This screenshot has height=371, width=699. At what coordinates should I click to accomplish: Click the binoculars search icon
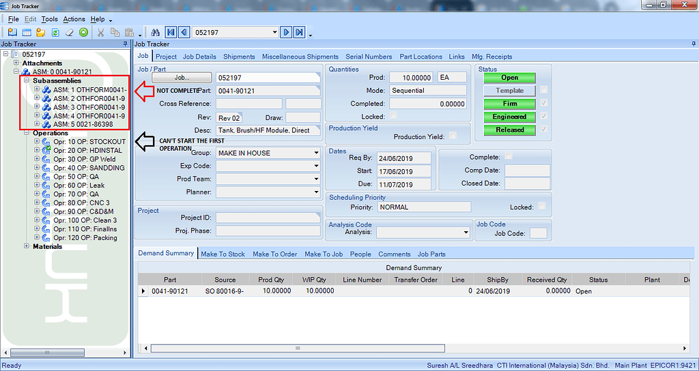155,33
